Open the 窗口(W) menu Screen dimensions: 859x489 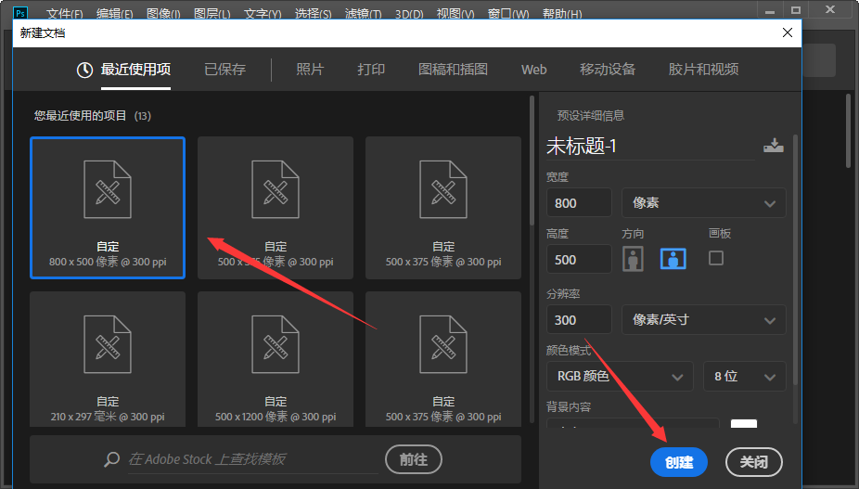(x=508, y=14)
